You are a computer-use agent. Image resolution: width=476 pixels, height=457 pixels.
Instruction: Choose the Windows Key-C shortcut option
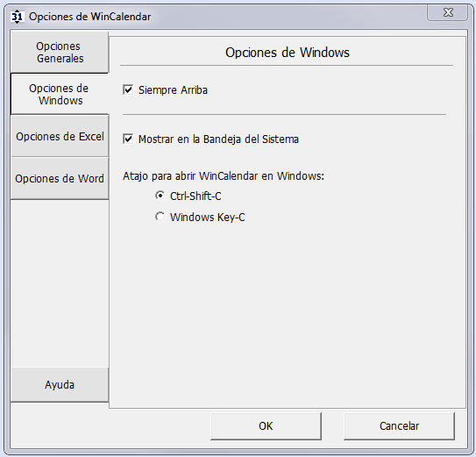pos(160,217)
